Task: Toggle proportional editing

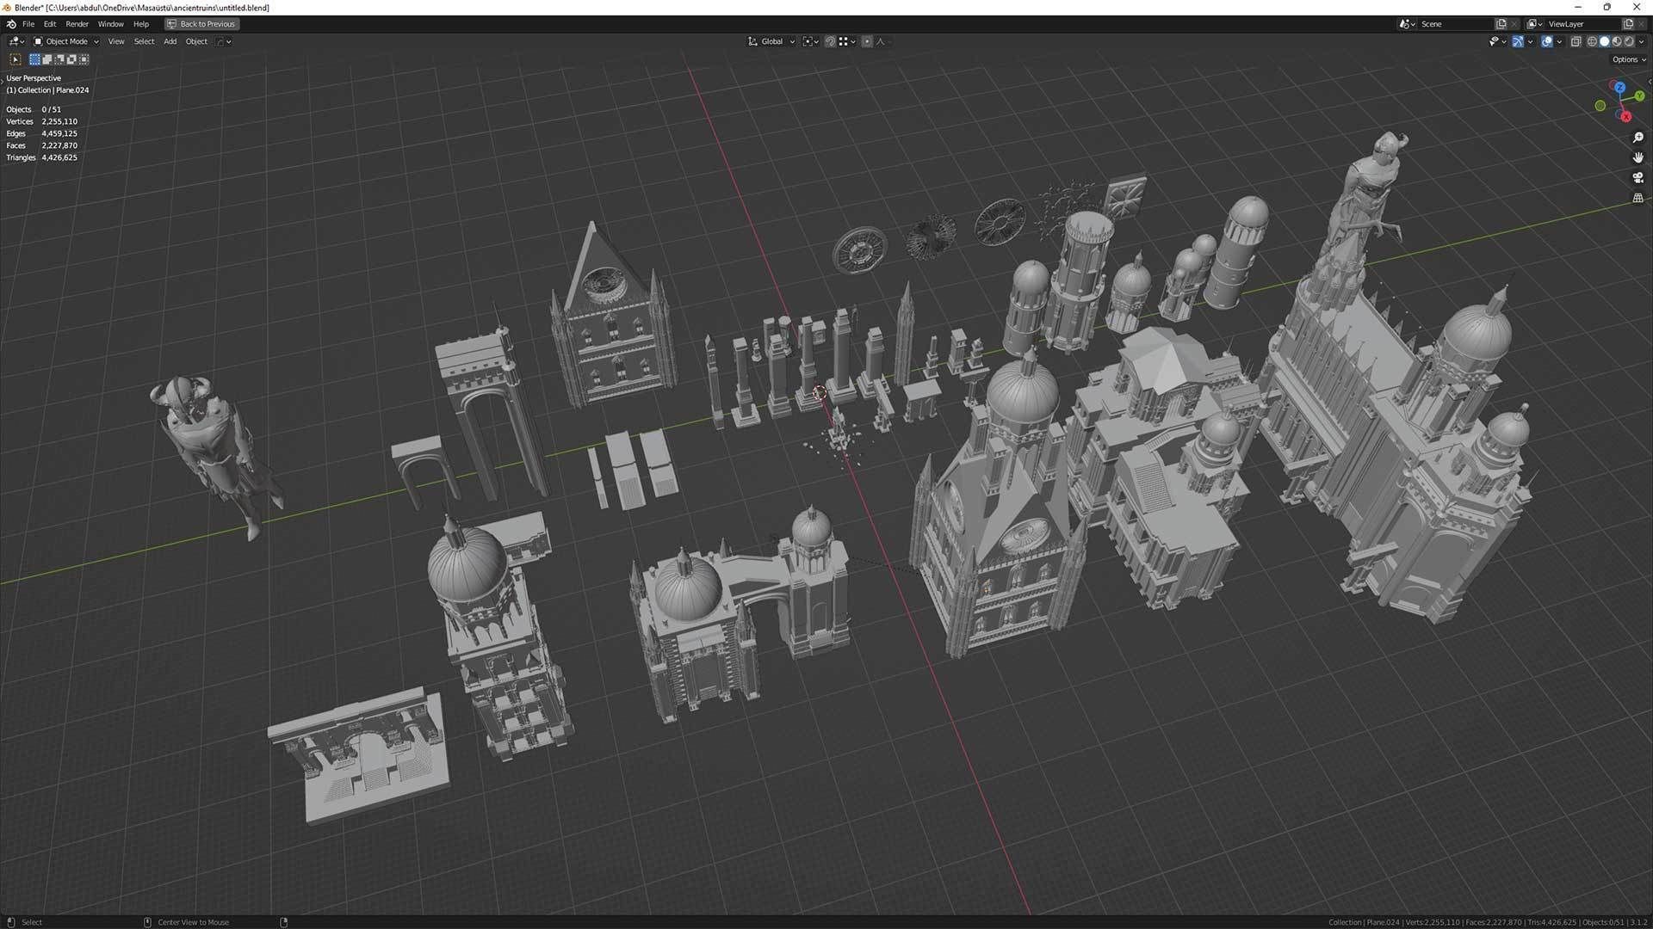Action: point(867,41)
